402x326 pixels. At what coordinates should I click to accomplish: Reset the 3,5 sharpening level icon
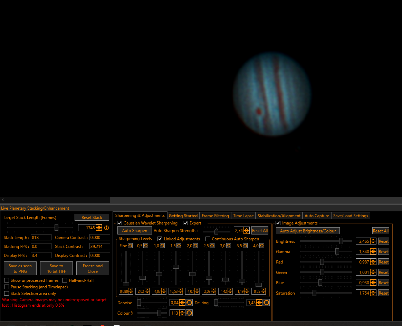tap(245, 246)
